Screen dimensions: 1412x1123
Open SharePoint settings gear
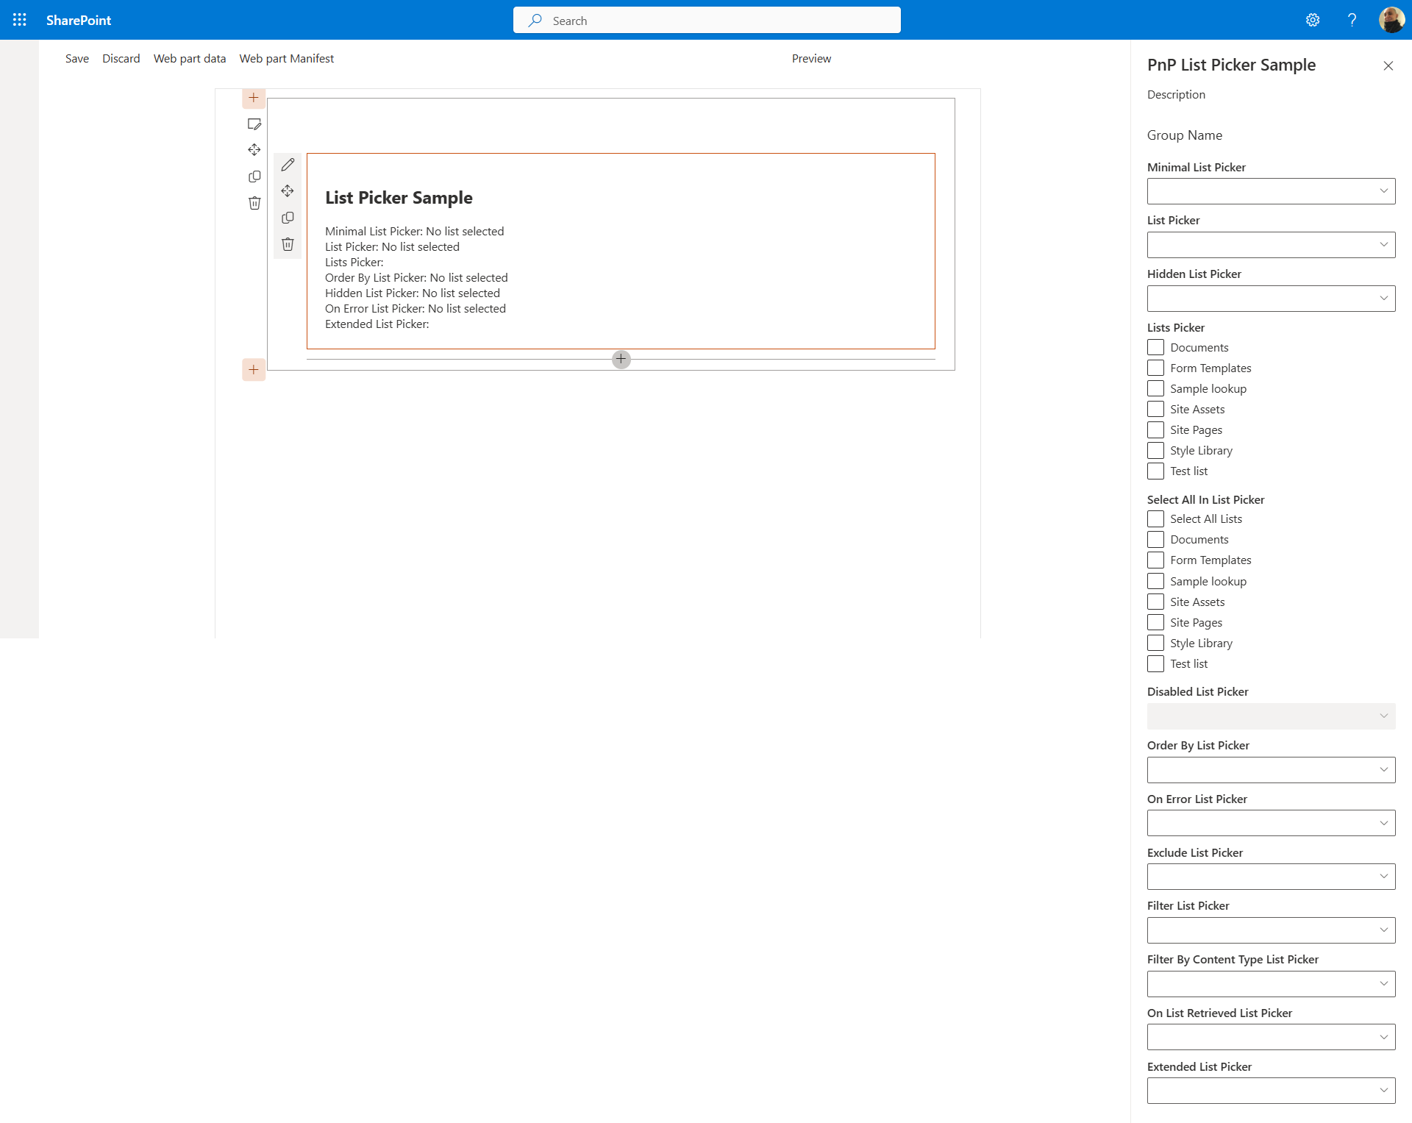point(1313,20)
